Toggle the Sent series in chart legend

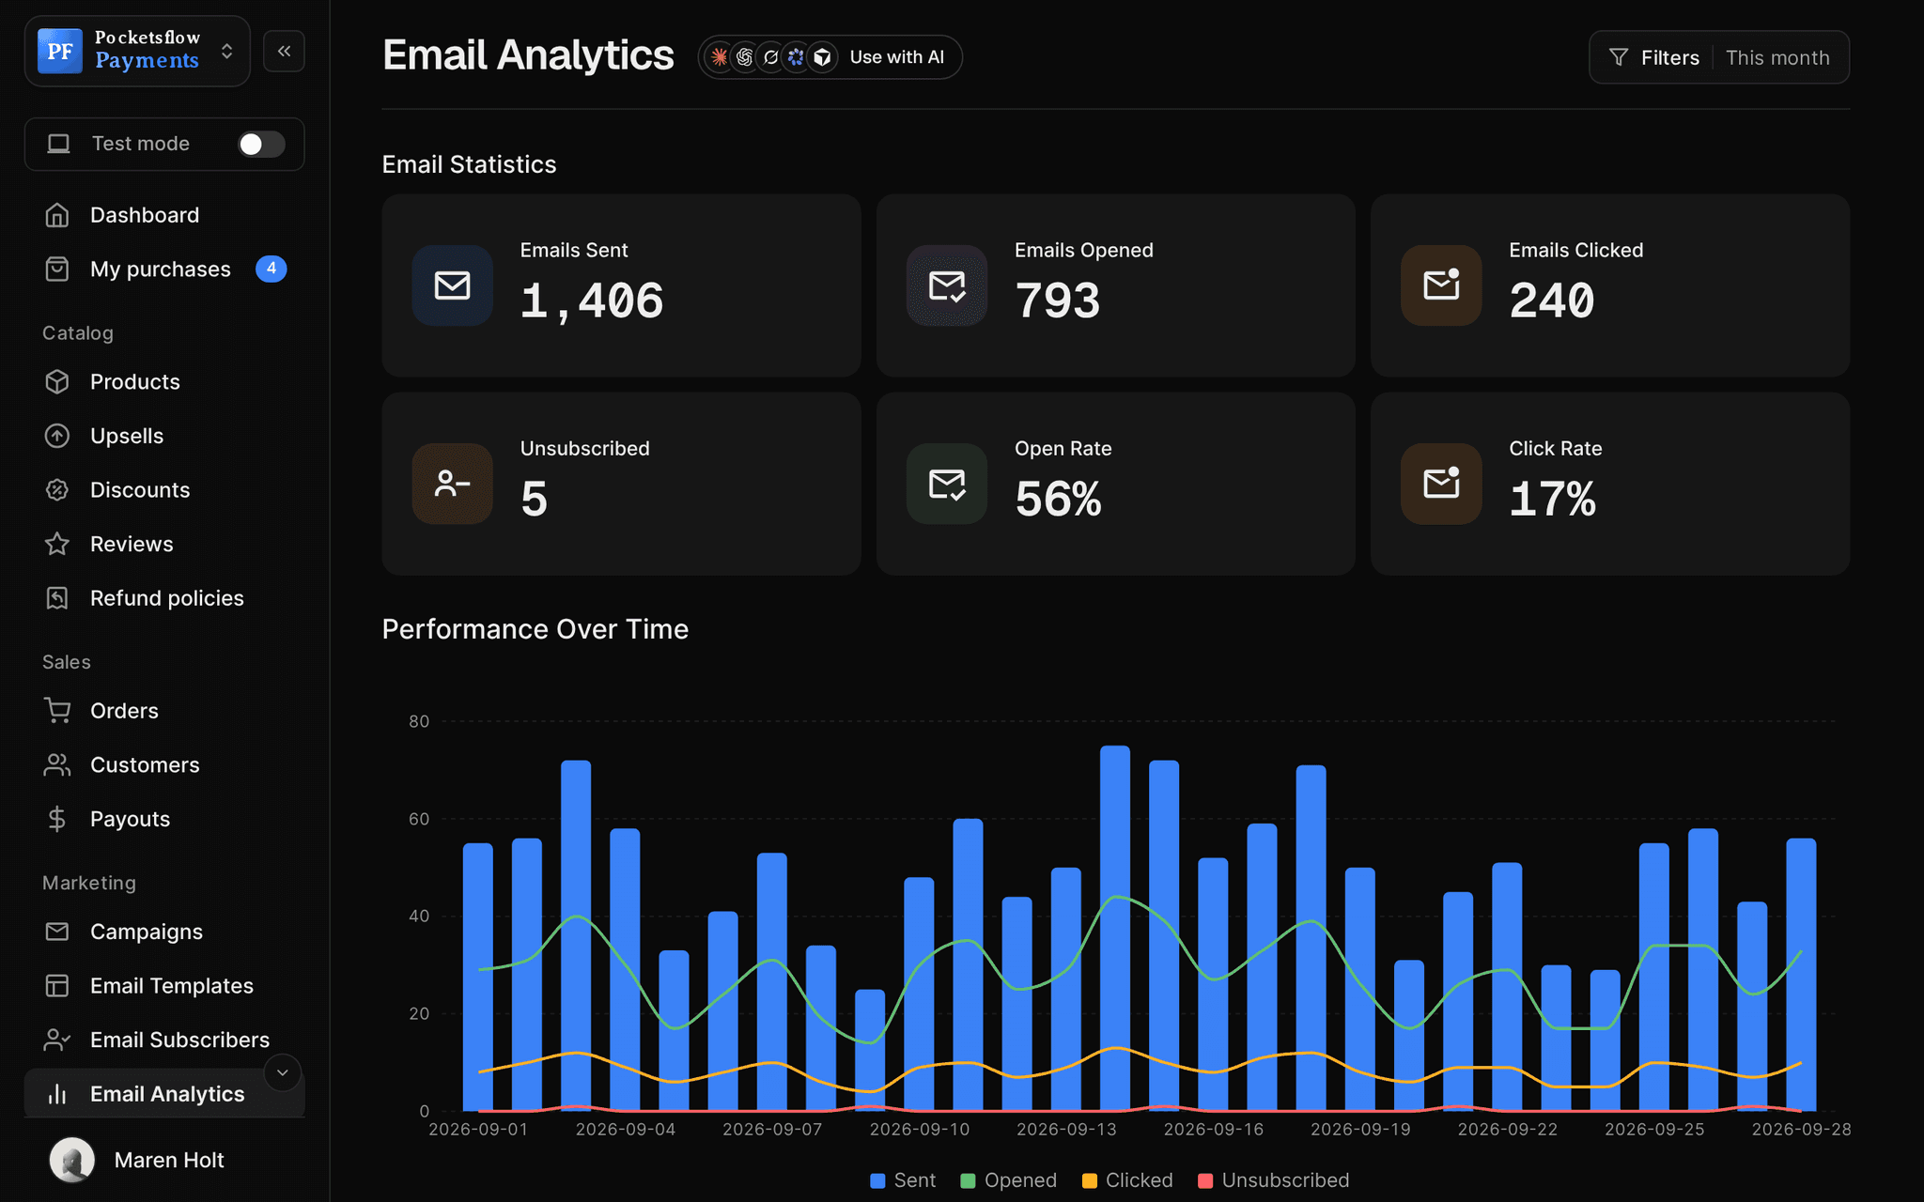[x=903, y=1180]
